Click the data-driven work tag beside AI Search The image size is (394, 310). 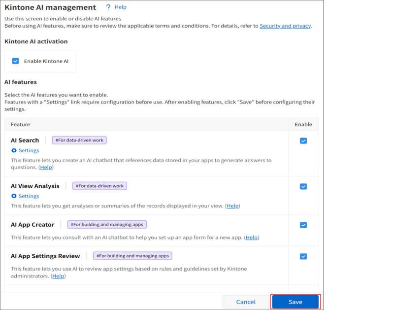79,140
